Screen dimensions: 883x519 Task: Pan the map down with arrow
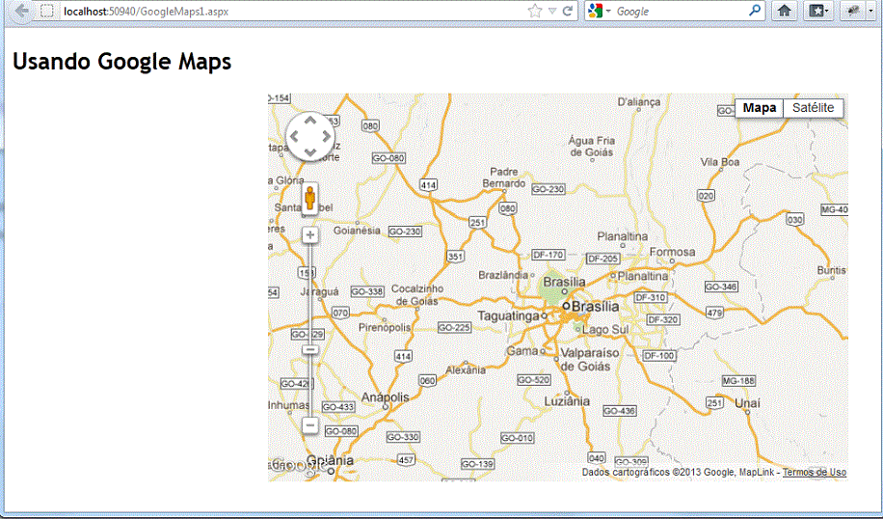[x=310, y=152]
